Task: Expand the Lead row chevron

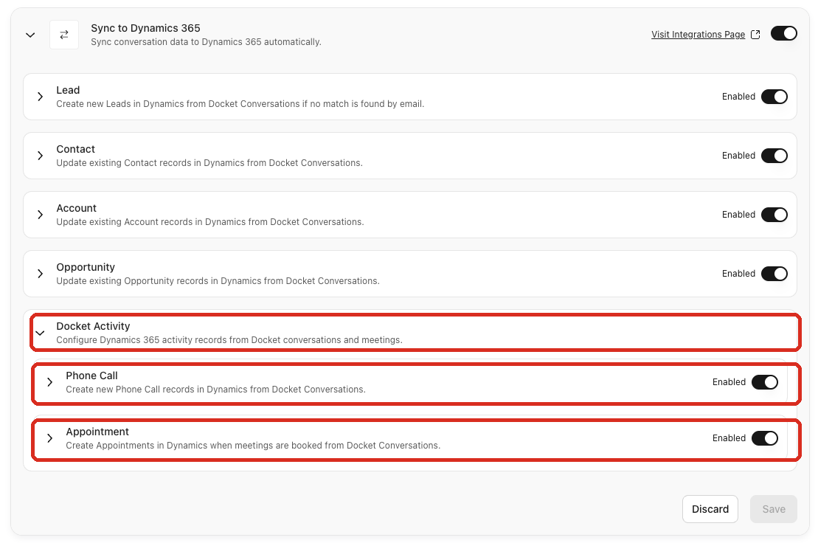Action: 40,97
